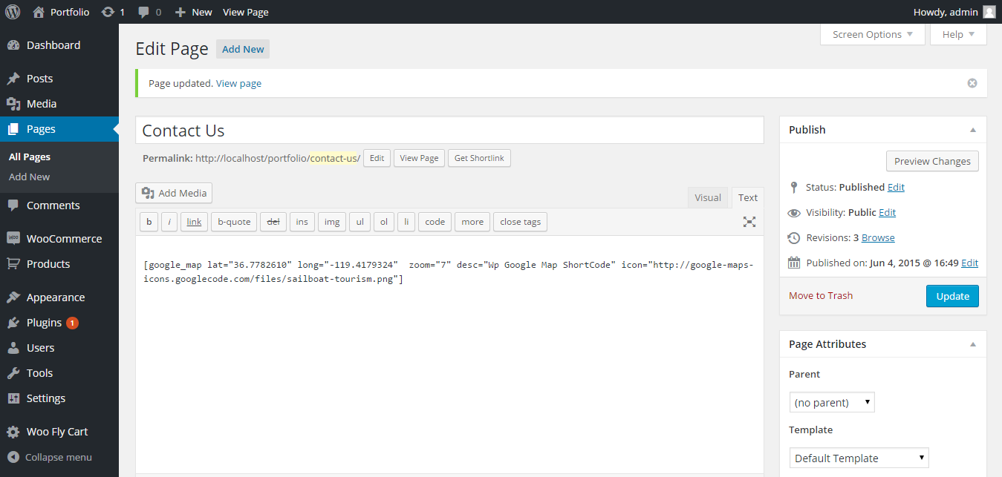Click the Products cart icon
The width and height of the screenshot is (1002, 477).
(x=13, y=264)
